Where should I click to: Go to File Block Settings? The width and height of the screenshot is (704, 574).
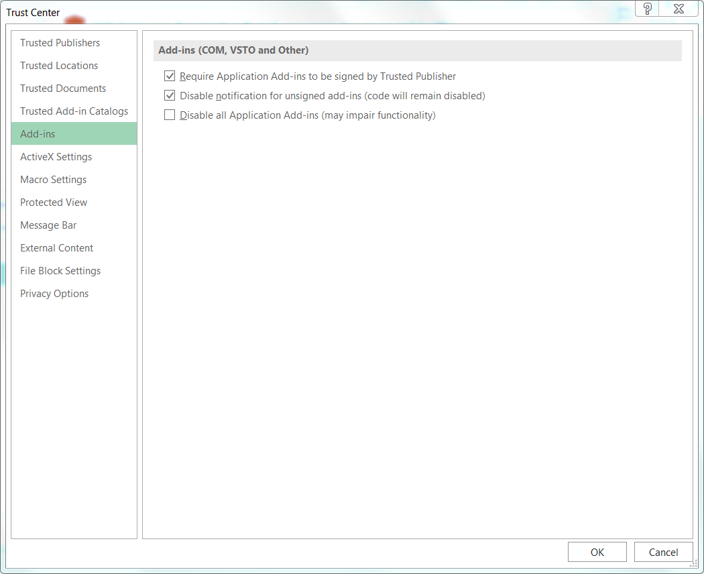pyautogui.click(x=60, y=271)
